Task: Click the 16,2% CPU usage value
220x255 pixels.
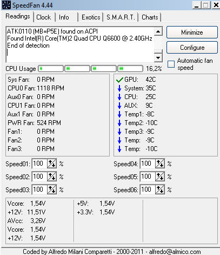Action: 154,69
